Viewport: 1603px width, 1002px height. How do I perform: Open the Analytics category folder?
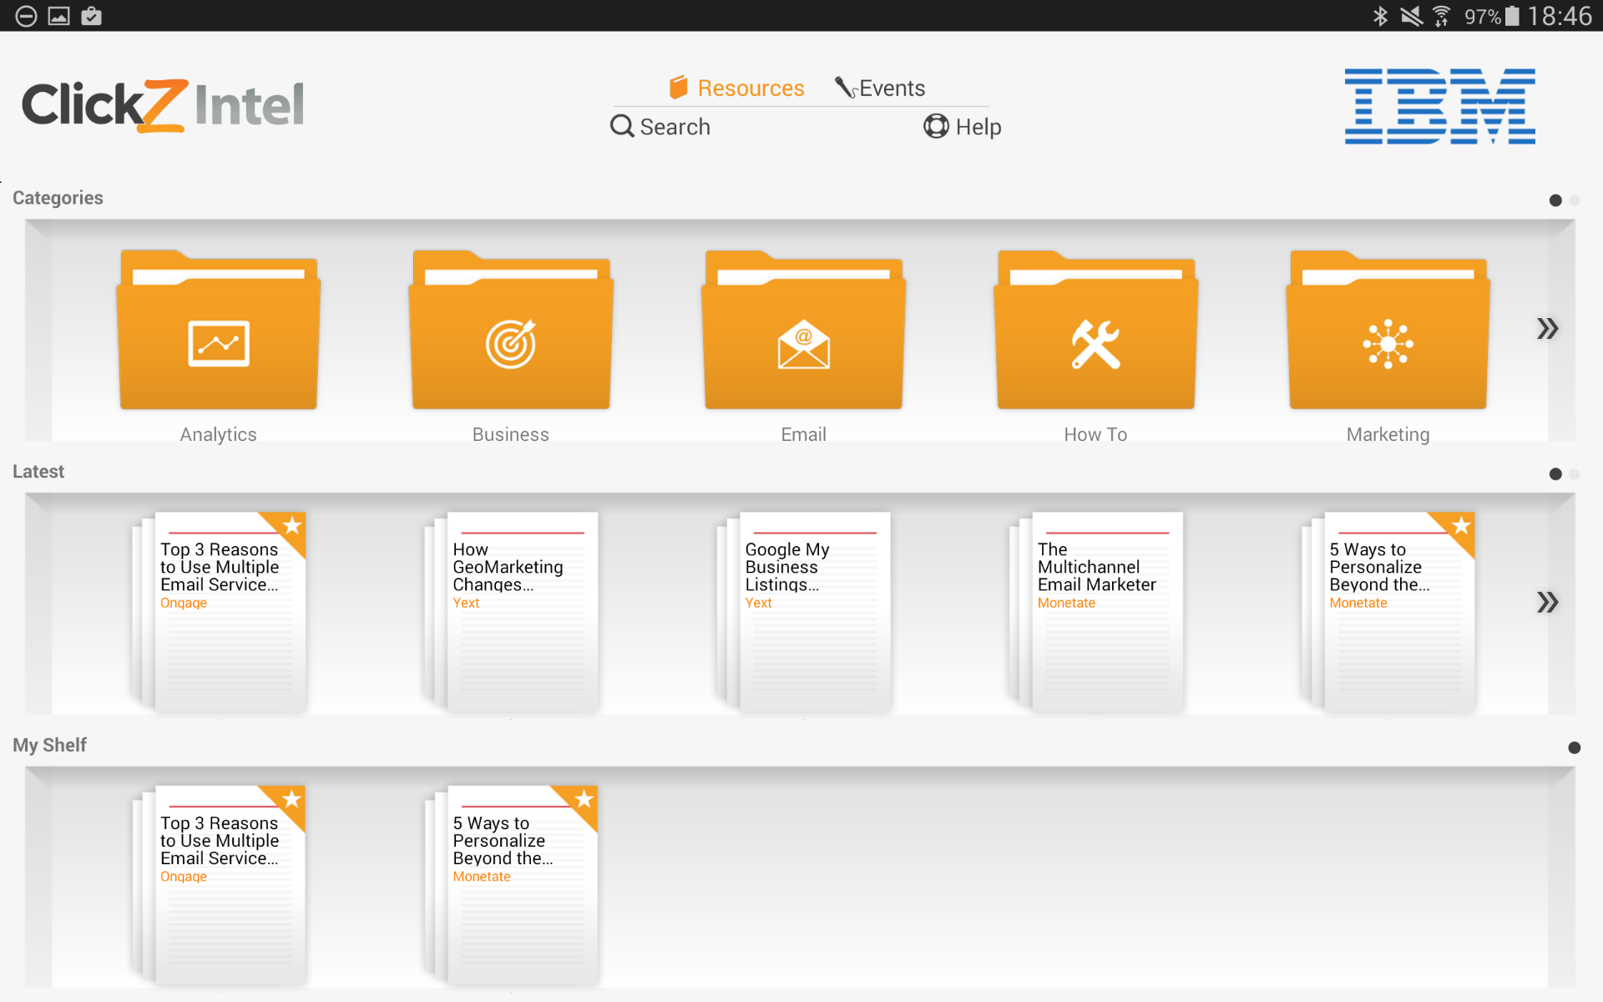click(x=218, y=334)
